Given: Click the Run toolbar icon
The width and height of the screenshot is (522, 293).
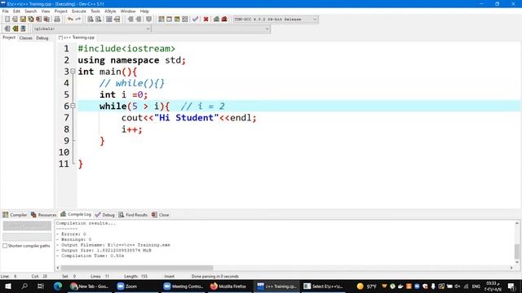Looking at the screenshot, I should (169, 20).
